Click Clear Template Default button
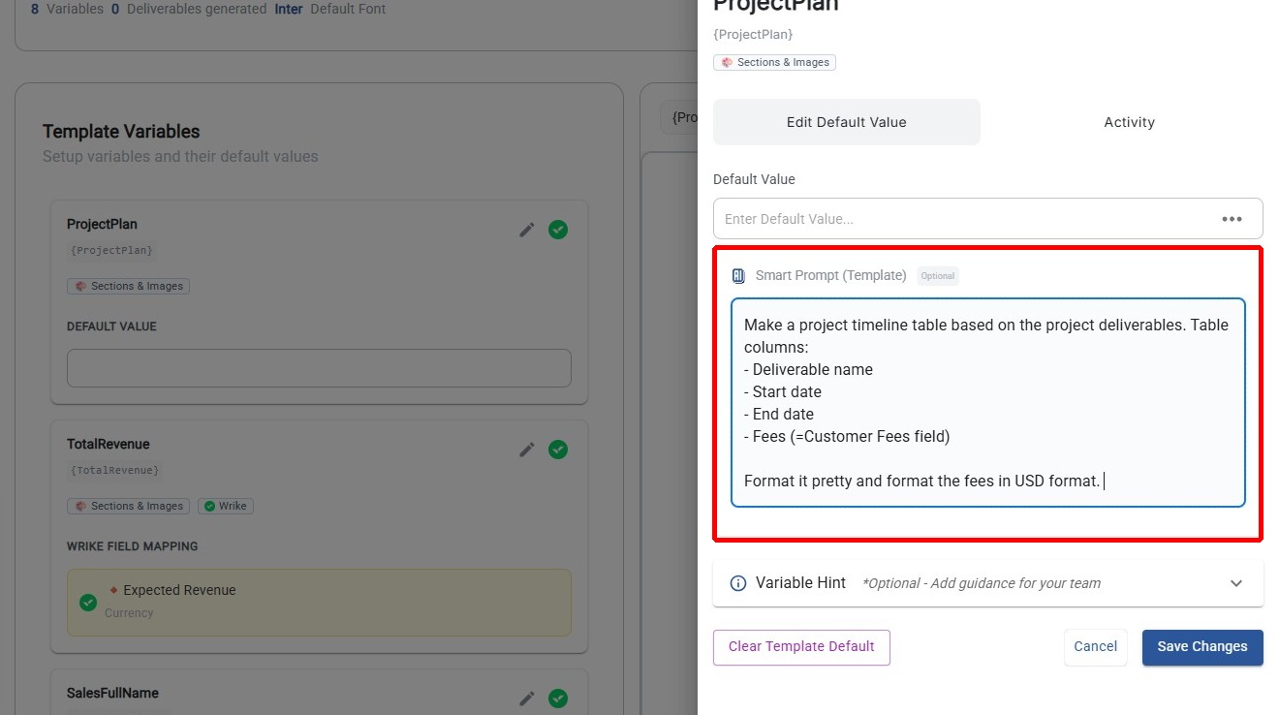 point(801,647)
